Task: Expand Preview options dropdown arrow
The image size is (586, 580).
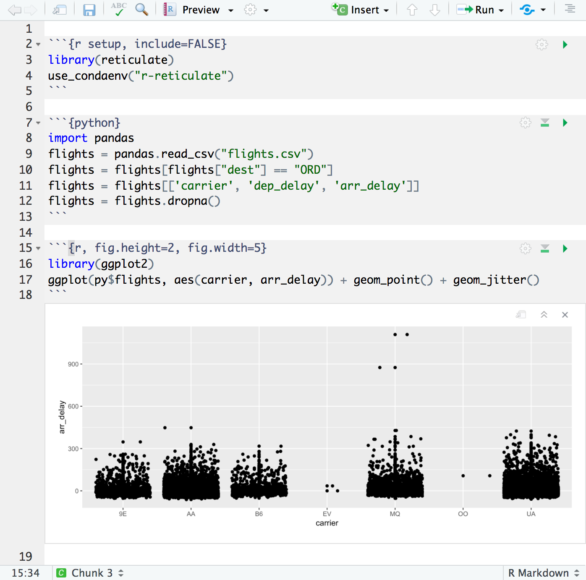Action: tap(230, 10)
